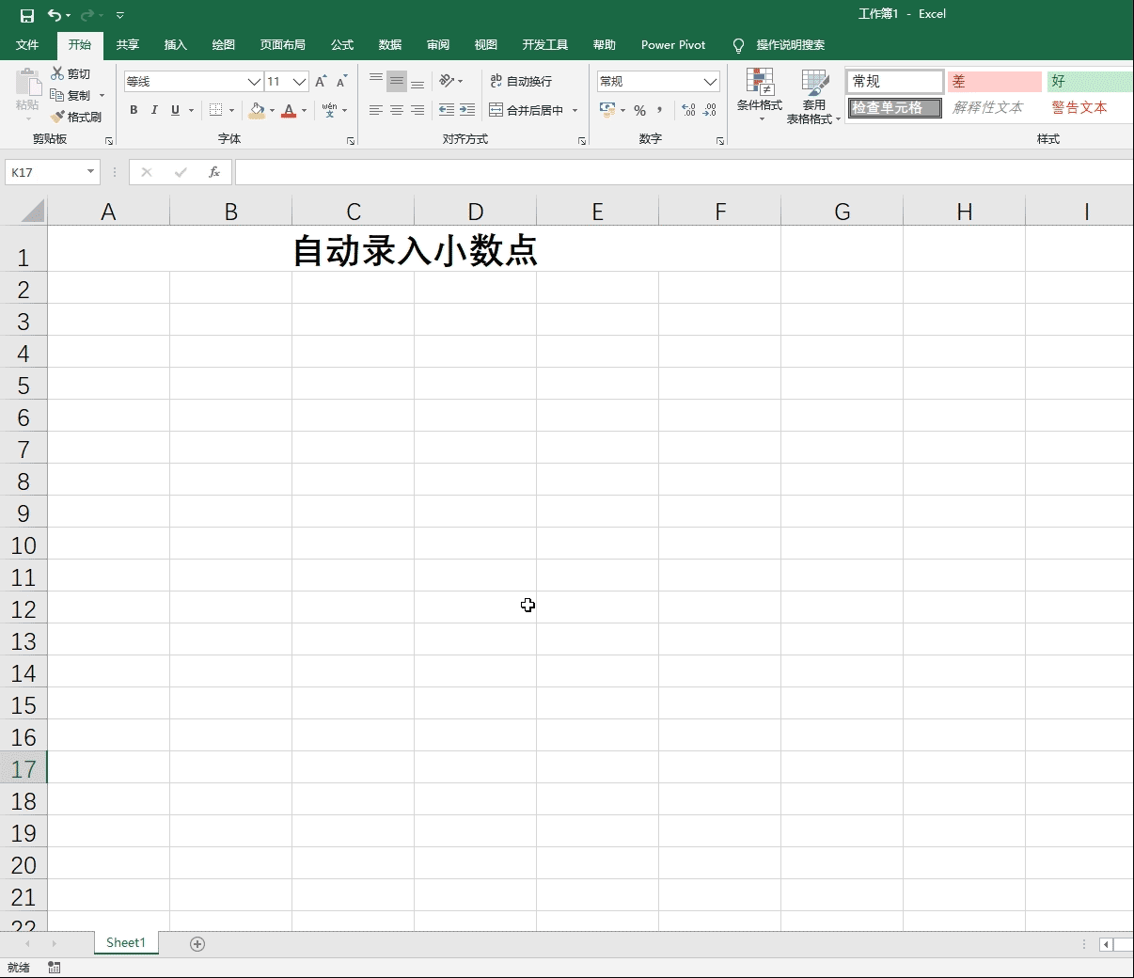Open the font name dropdown 等线
Screen dimensions: 1134x978
click(x=254, y=82)
